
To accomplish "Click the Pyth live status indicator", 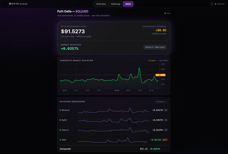I will click(220, 4).
